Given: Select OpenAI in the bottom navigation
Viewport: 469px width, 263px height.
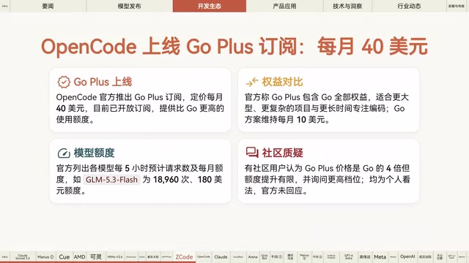Looking at the screenshot, I should (407, 256).
